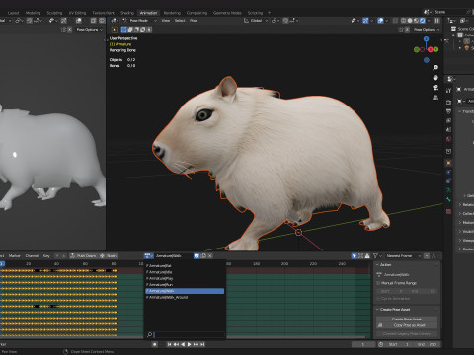The height and width of the screenshot is (355, 474).
Task: Switch viewport to wireframe shading
Action: 403,21
